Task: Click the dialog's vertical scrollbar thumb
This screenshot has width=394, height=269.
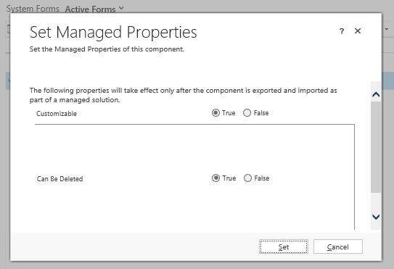Action: click(376, 147)
